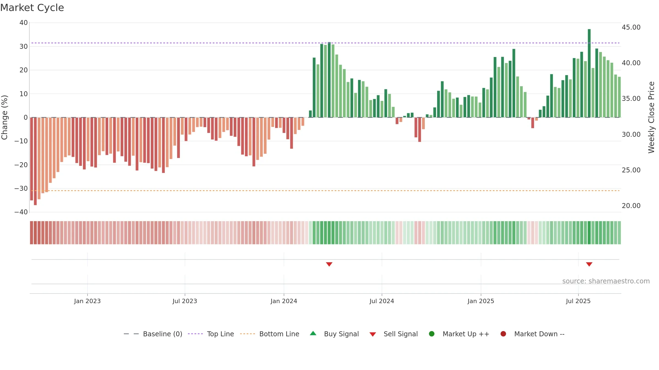
Task: Click the 35.00 price axis value
Action: click(x=631, y=98)
